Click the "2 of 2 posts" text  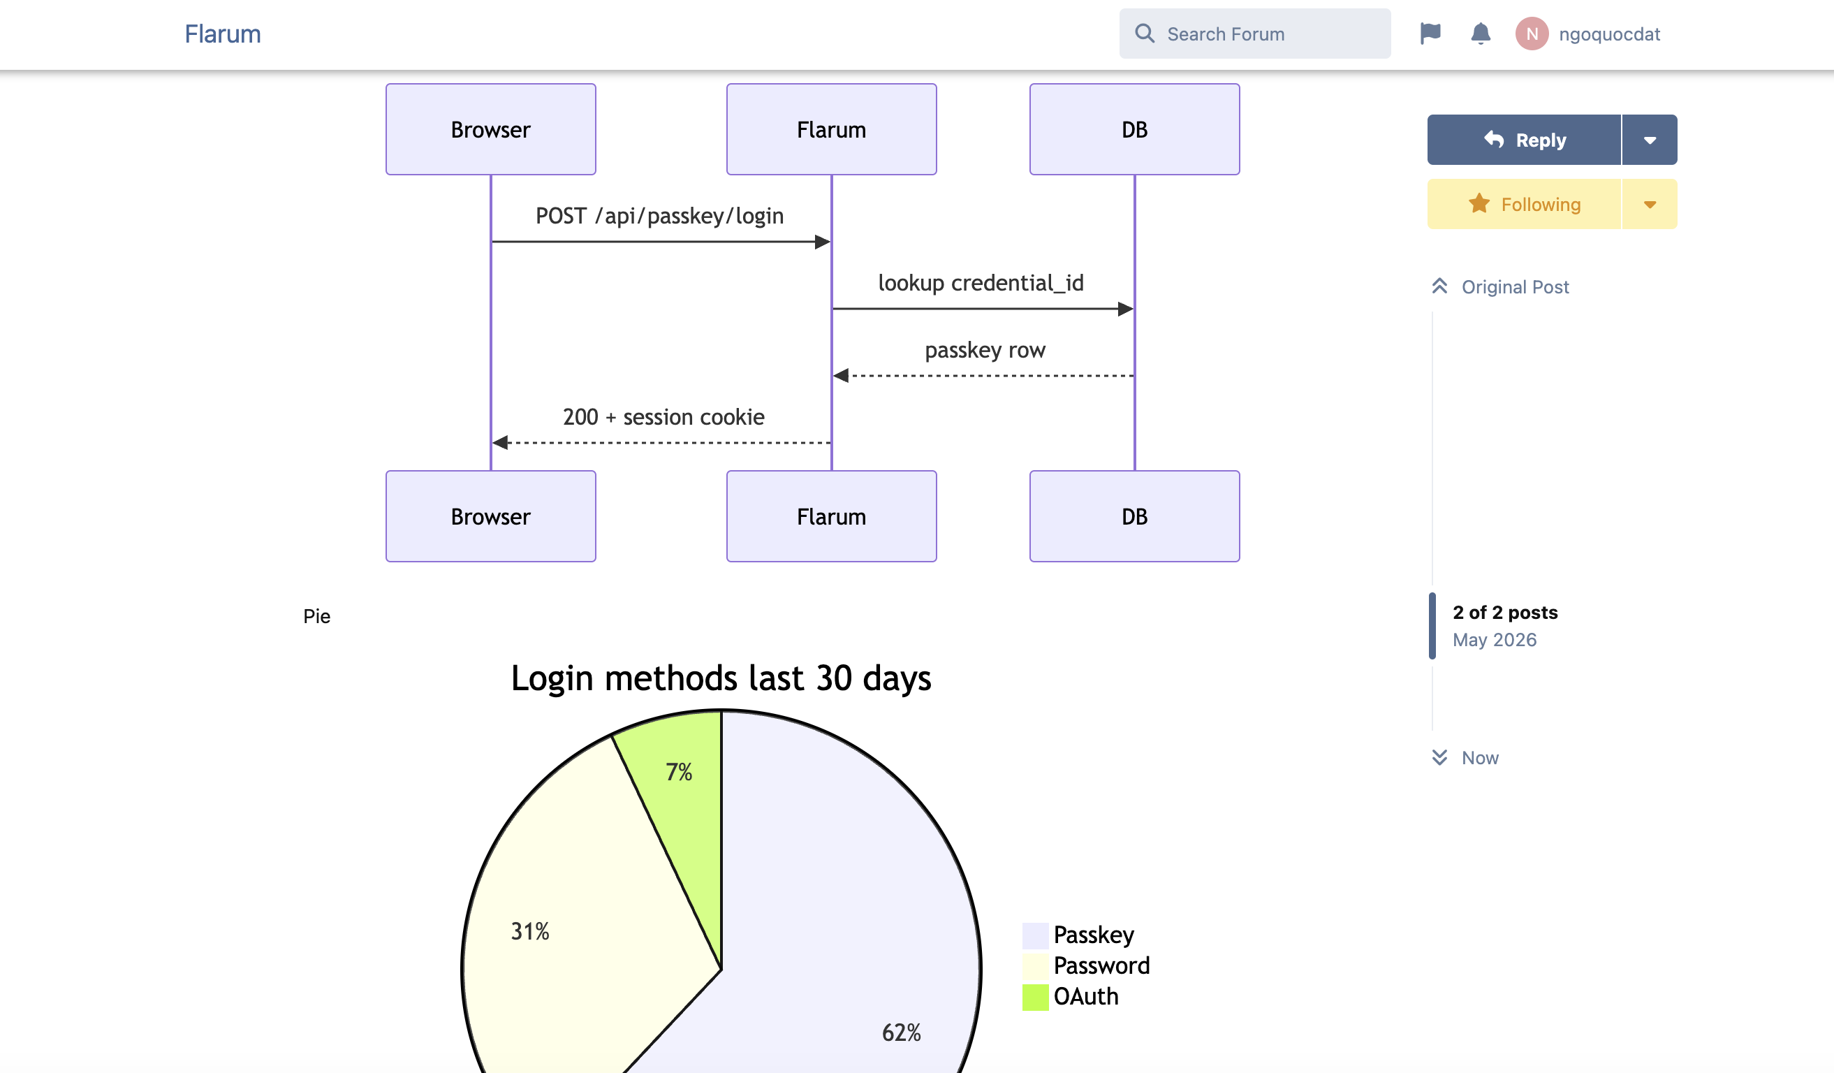1505,612
